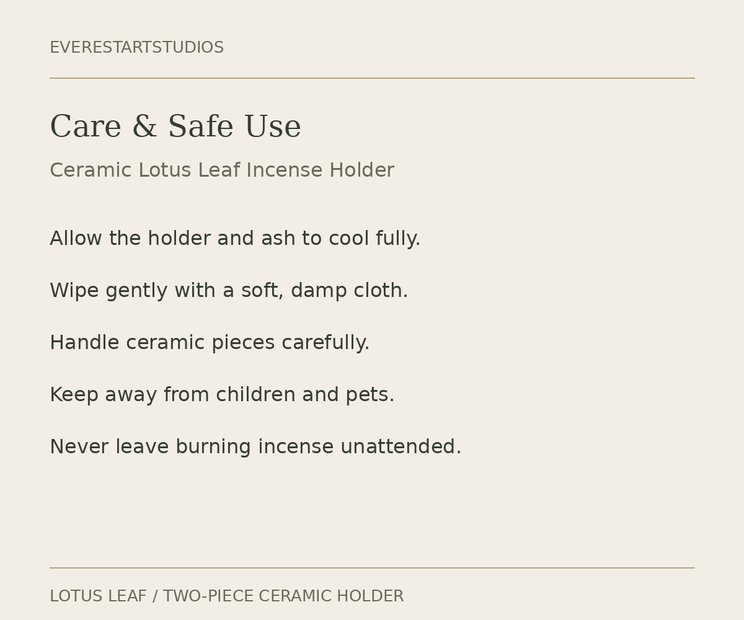Click the word cloth in the wipe instruction
The height and width of the screenshot is (620, 744).
[x=381, y=291]
